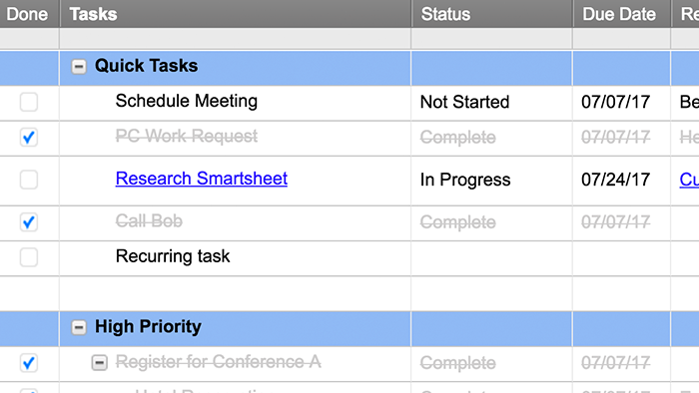
Task: Select the Due Date column header
Action: [622, 14]
